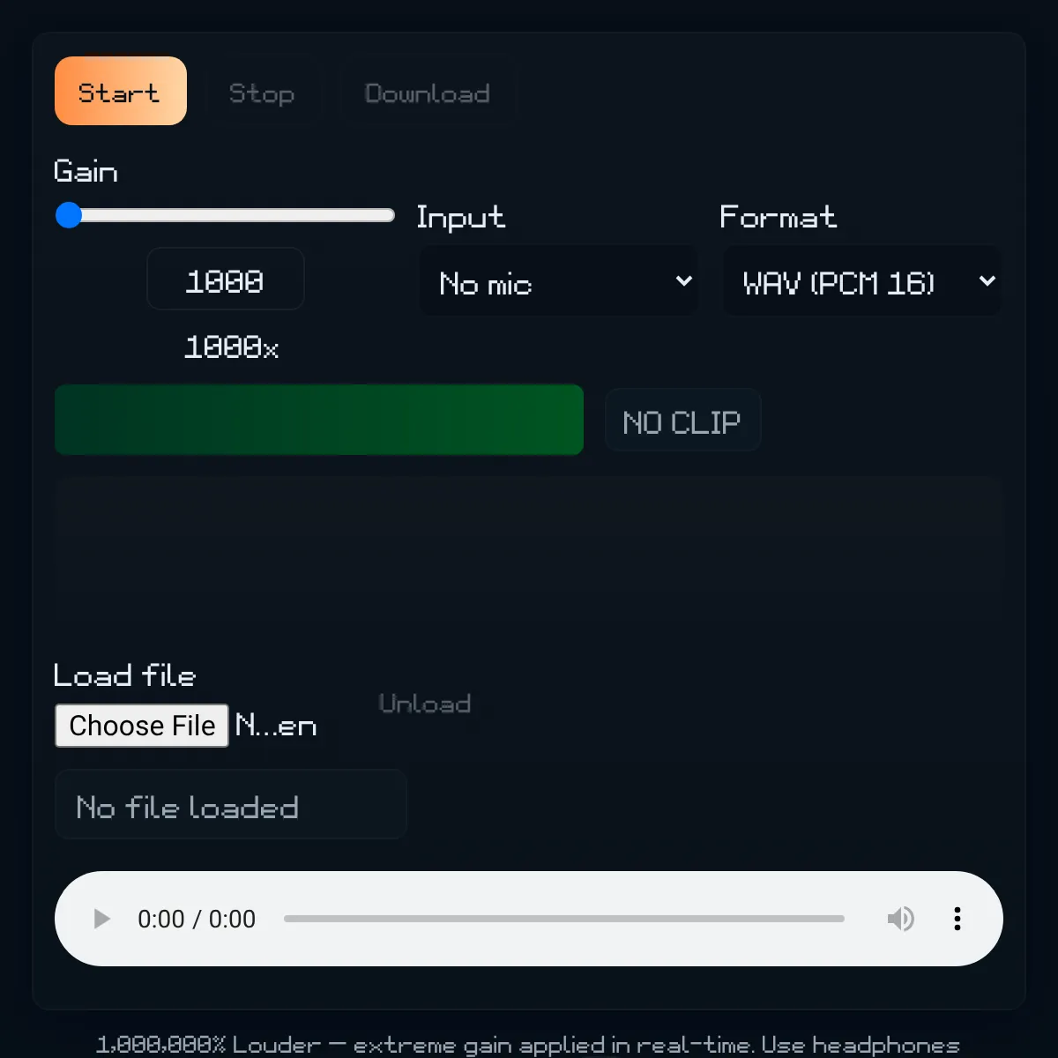Click the 0:00 / 0:00 time display

point(197,919)
